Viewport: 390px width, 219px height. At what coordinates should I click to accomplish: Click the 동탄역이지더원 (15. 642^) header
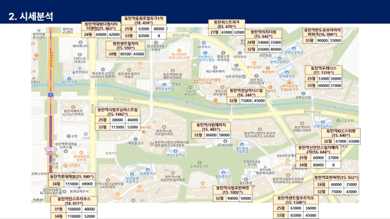point(263,34)
